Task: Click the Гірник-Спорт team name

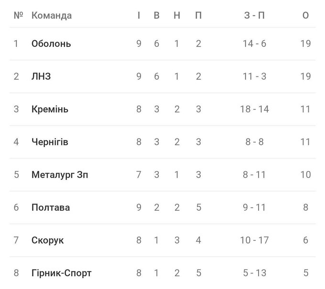Action: (x=61, y=273)
